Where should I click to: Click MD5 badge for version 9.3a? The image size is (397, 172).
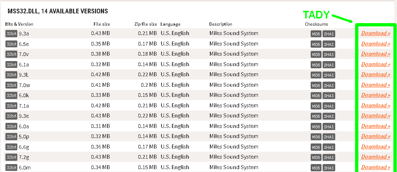(316, 34)
